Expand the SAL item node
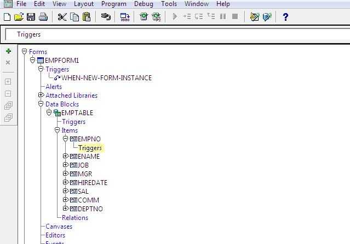350x244 pixels. (65, 191)
